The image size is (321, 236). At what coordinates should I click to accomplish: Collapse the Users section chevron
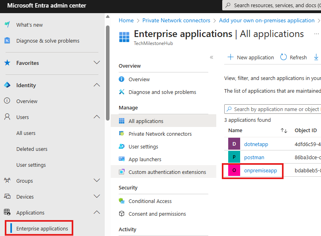pos(97,117)
